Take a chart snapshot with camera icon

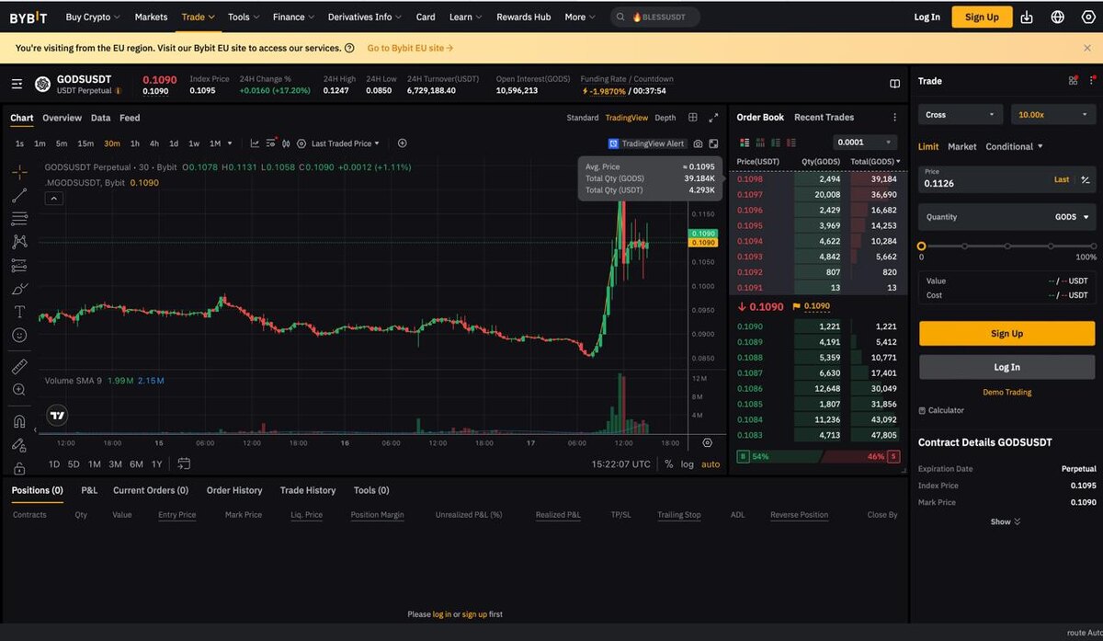point(699,143)
